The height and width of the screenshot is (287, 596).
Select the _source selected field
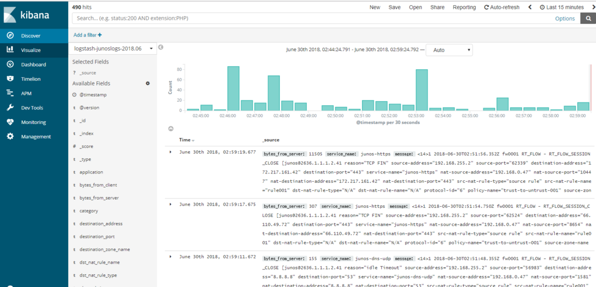[87, 73]
